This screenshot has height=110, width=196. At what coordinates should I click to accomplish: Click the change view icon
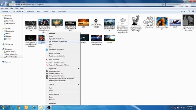coord(182,11)
